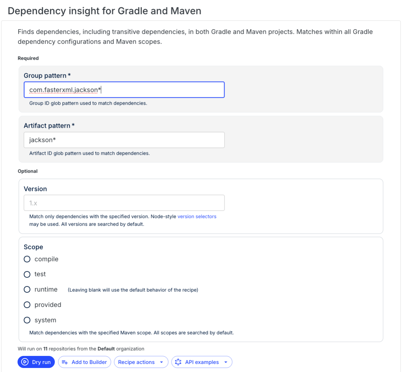Click the Group pattern input field
This screenshot has height=372, width=403.
[x=124, y=90]
